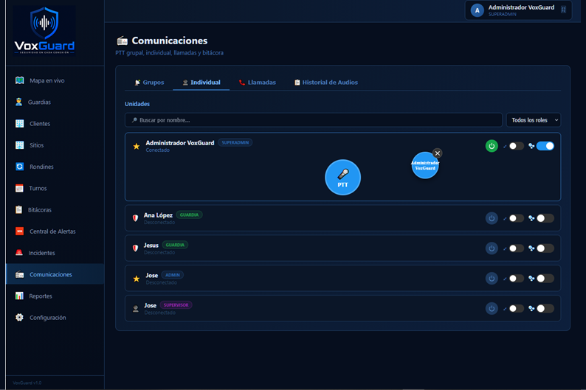Click the shield icon beside Ana López
Viewport: 586px width, 390px height.
(135, 218)
